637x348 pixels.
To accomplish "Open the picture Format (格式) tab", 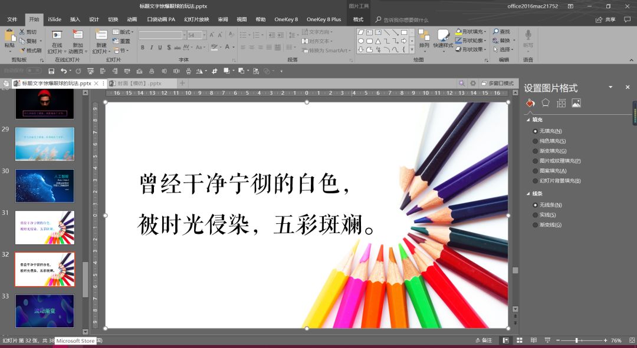I will coord(359,19).
